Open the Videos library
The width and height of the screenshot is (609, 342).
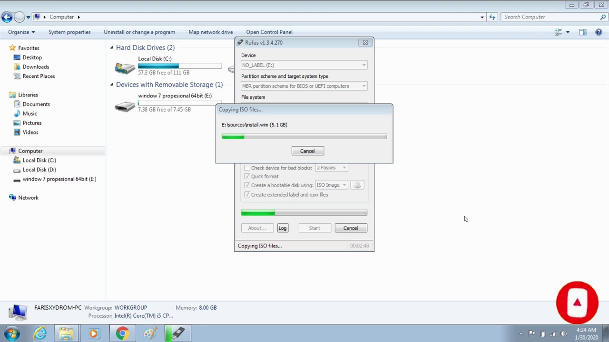pos(30,133)
